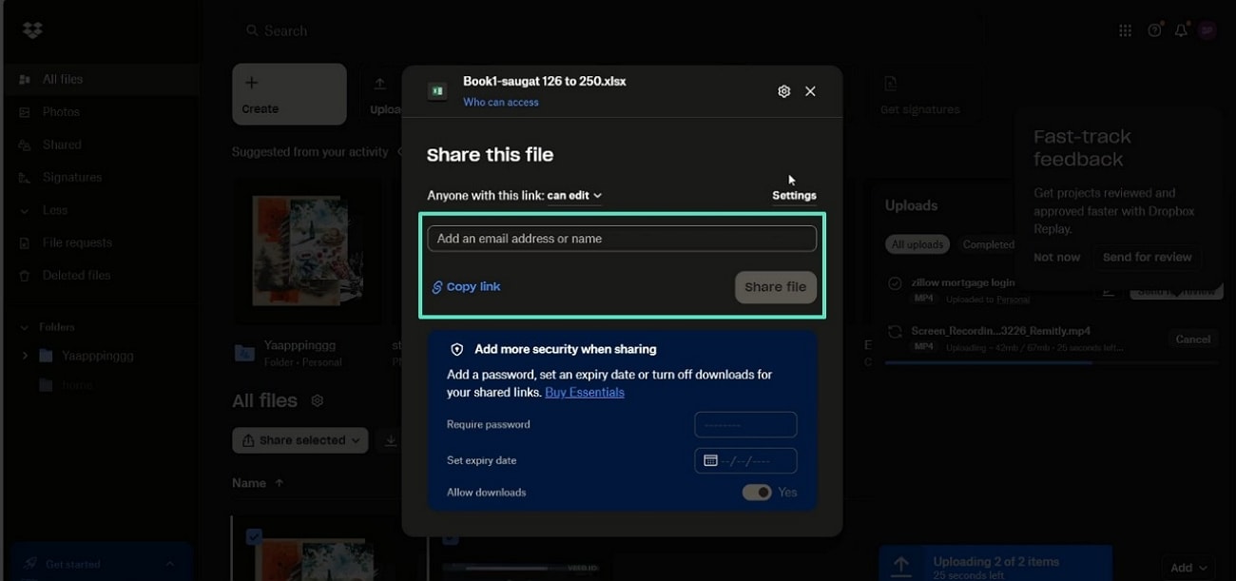
Task: Open the Share selected dropdown
Action: [x=300, y=440]
